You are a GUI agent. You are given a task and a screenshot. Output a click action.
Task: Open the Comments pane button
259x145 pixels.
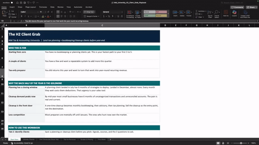[237, 7]
